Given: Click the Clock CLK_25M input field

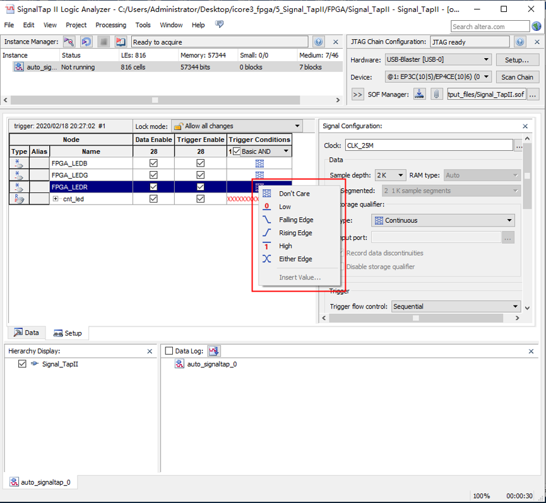Looking at the screenshot, I should (x=429, y=145).
